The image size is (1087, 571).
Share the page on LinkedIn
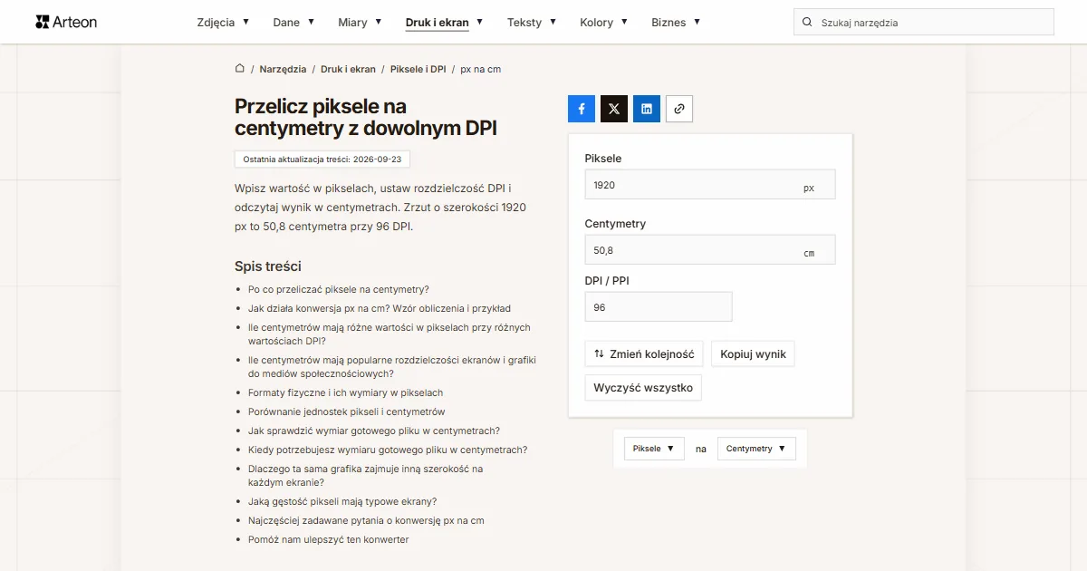point(647,109)
